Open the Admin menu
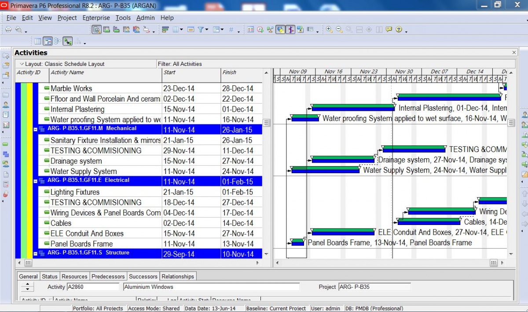Image resolution: width=528 pixels, height=312 pixels. coord(146,18)
